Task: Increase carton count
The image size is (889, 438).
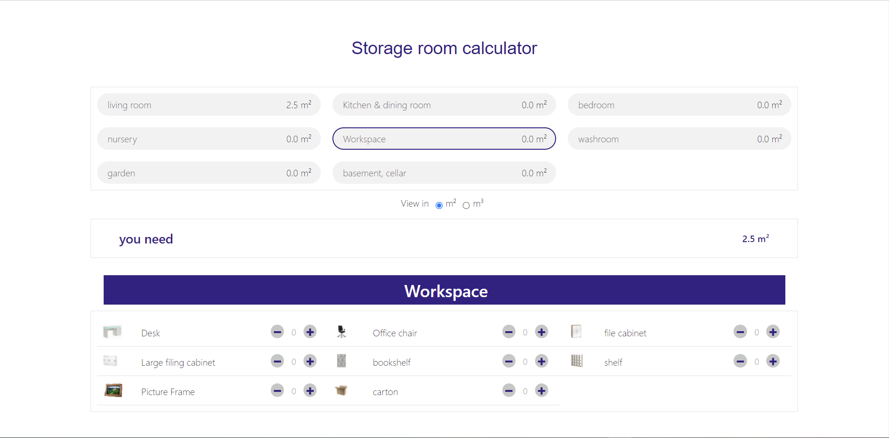Action: 542,391
